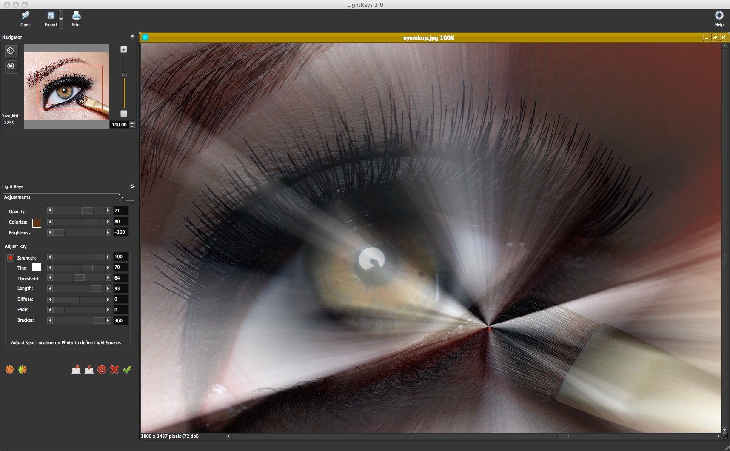Increase Tint with right arrow
Viewport: 730px width, 451px height.
(x=108, y=268)
